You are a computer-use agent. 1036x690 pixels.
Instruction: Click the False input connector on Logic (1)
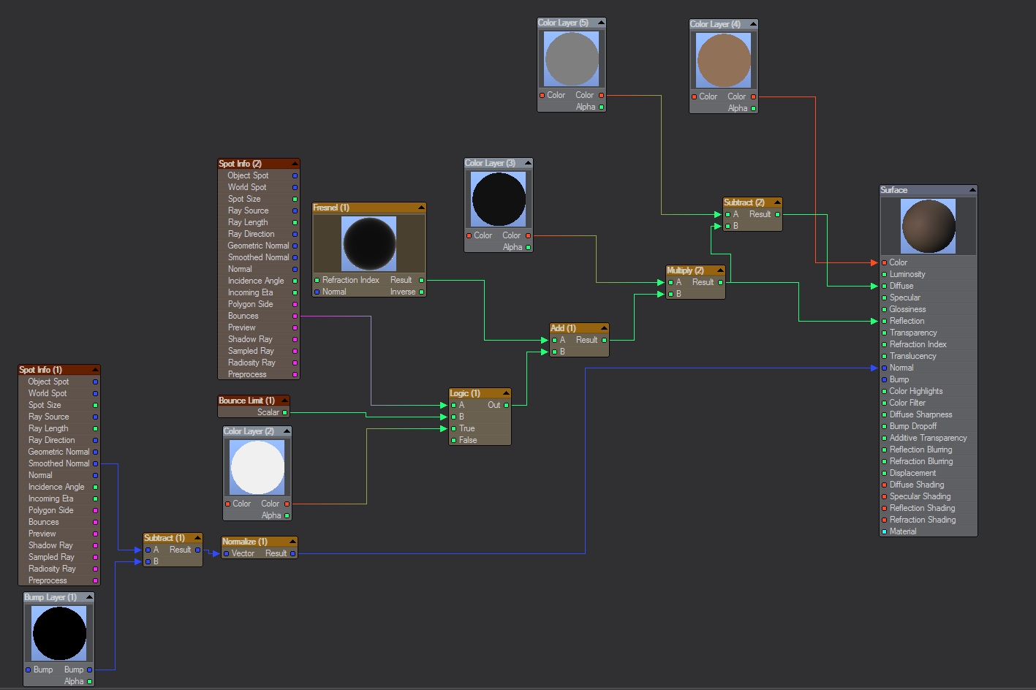point(454,440)
